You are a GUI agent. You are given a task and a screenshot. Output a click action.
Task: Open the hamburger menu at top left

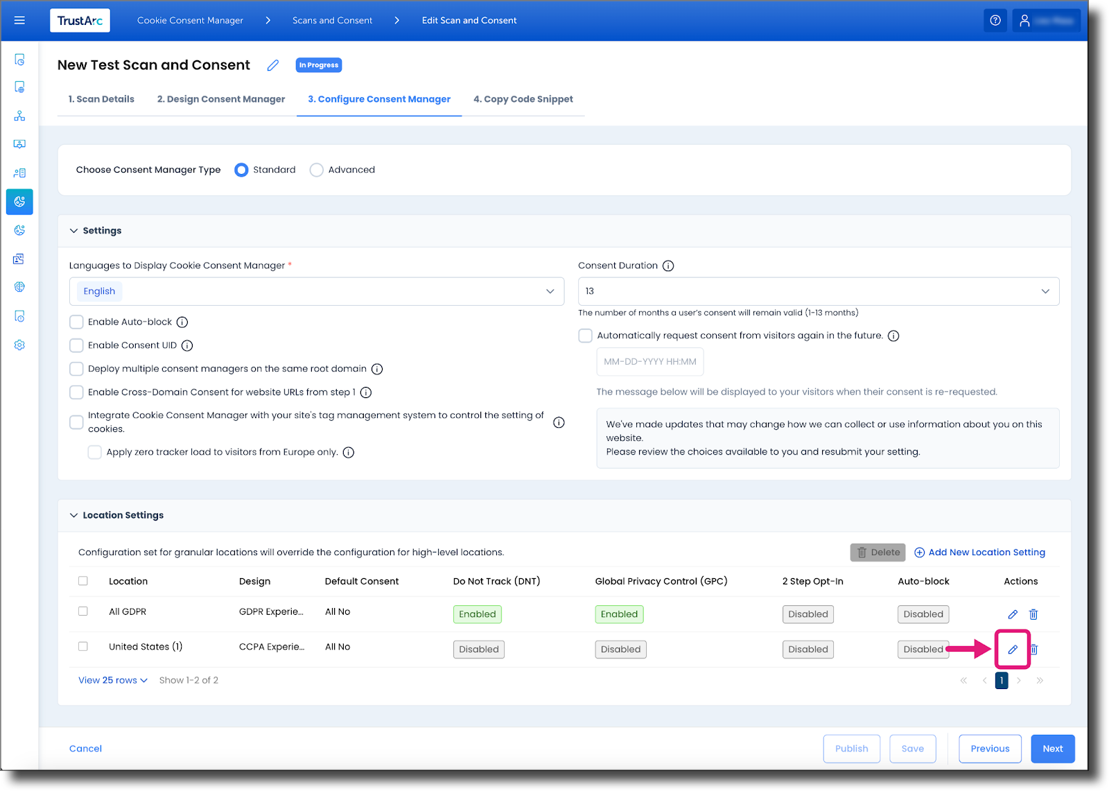(19, 20)
